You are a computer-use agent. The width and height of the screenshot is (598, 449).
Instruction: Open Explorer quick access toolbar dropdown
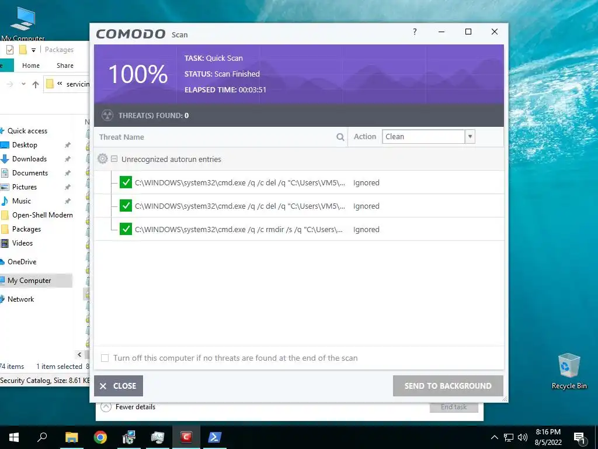tap(33, 50)
